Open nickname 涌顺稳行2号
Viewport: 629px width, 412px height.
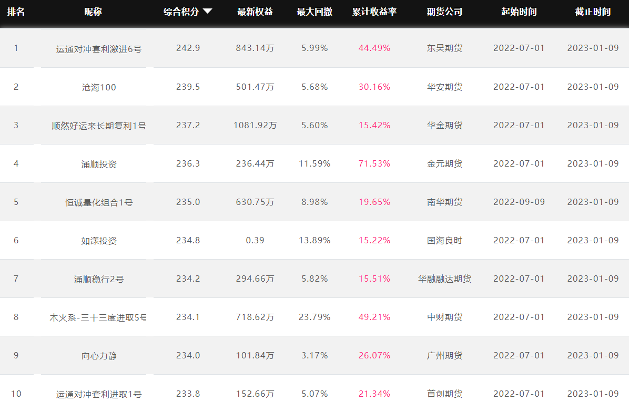99,280
